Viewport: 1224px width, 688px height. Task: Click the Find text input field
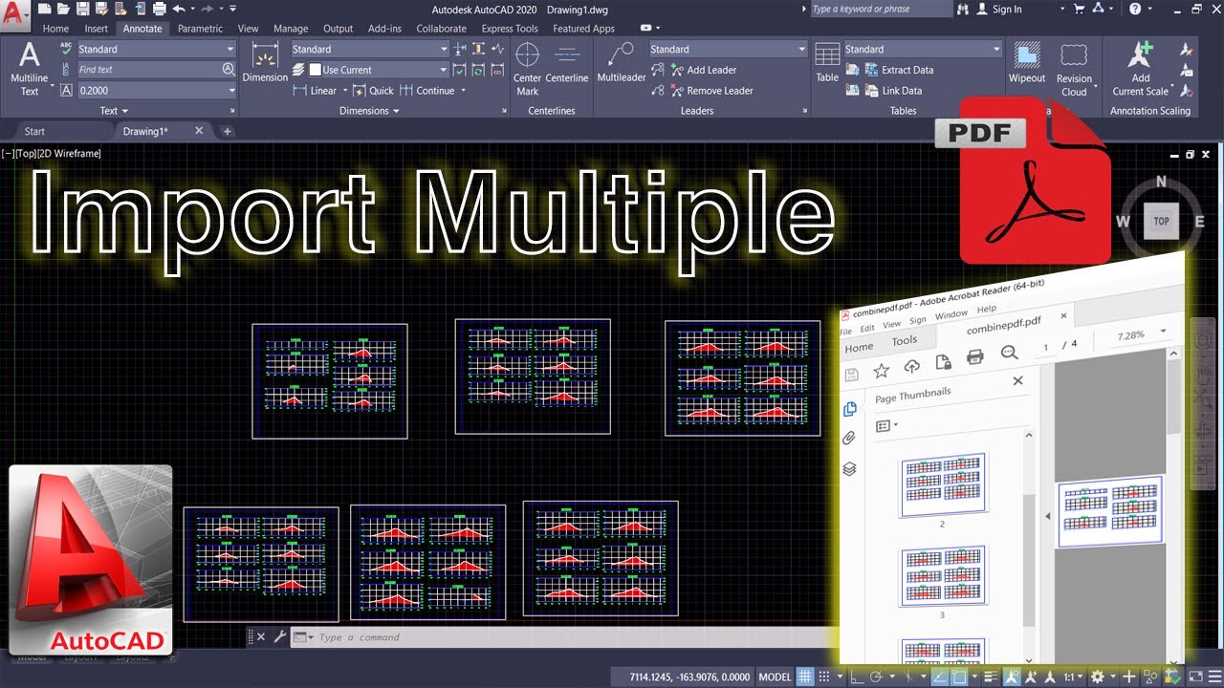click(157, 69)
